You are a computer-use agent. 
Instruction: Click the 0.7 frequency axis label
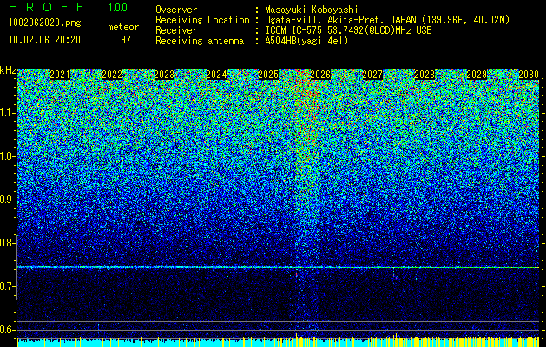[7, 286]
